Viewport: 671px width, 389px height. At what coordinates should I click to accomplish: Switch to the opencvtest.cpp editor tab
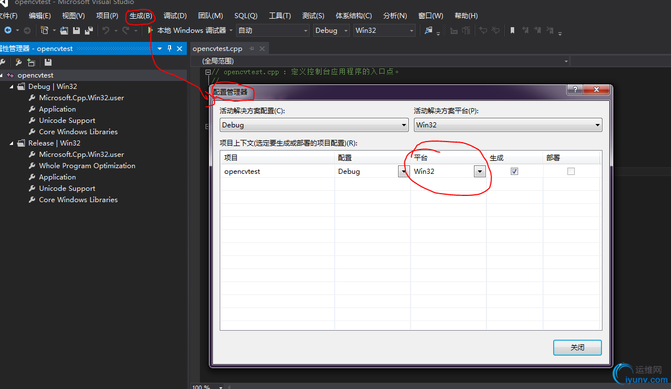point(217,49)
